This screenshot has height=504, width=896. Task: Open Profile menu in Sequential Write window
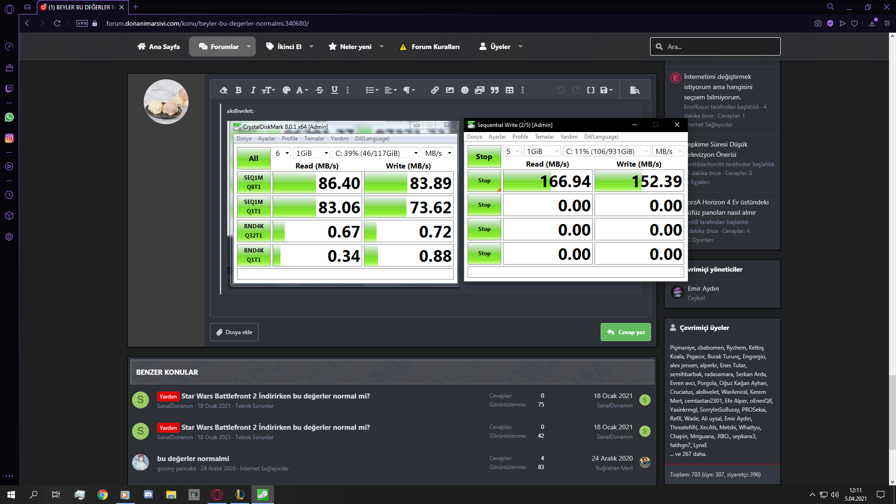520,137
